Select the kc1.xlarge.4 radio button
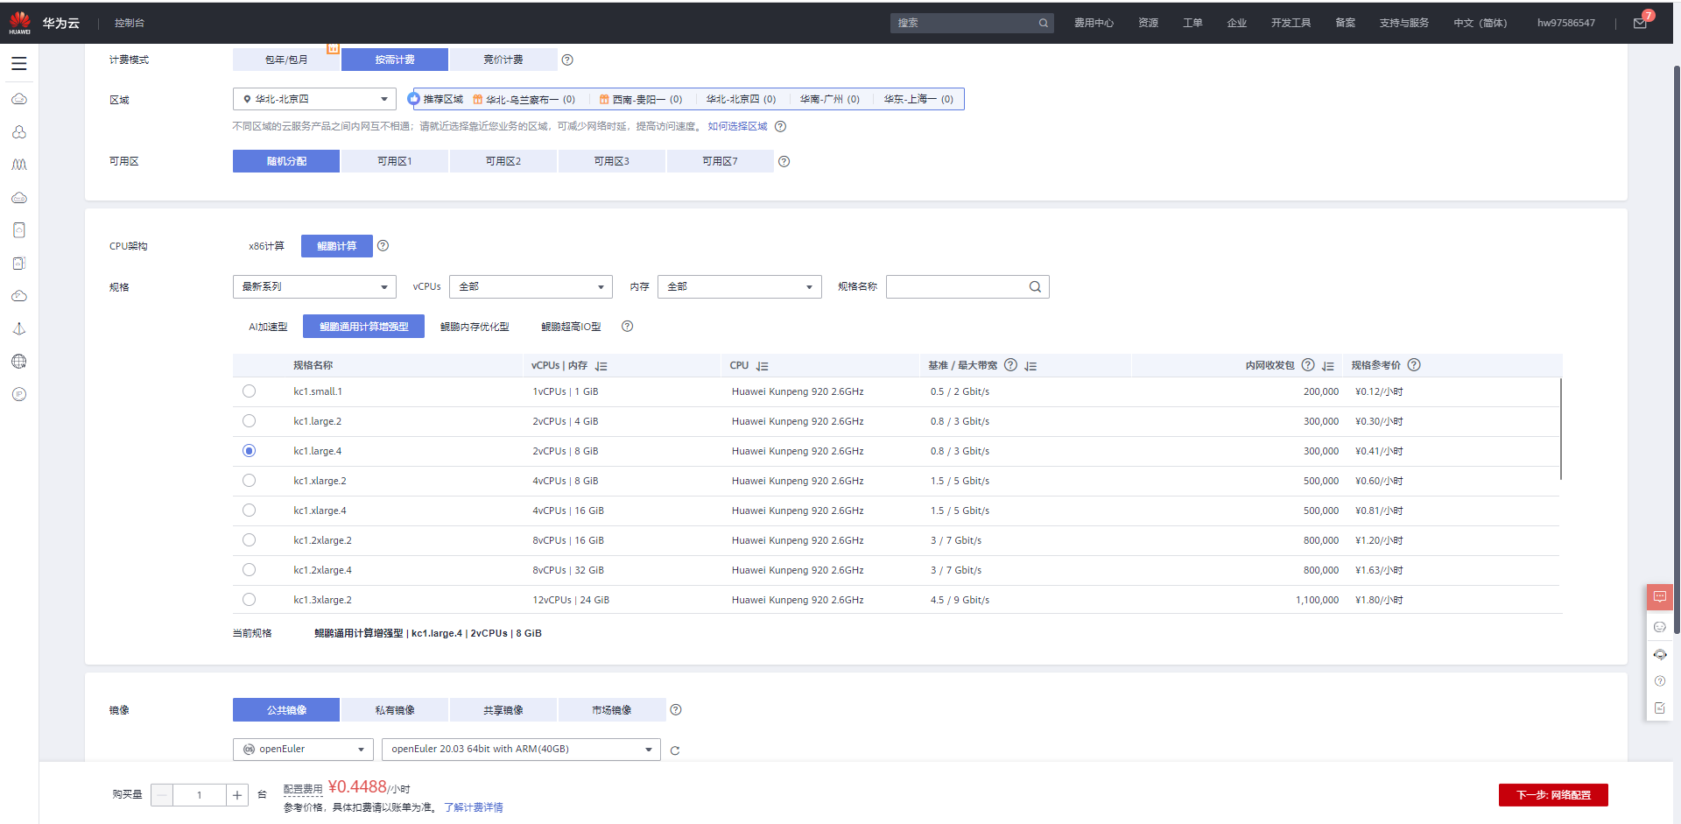Image resolution: width=1681 pixels, height=824 pixels. (x=250, y=511)
